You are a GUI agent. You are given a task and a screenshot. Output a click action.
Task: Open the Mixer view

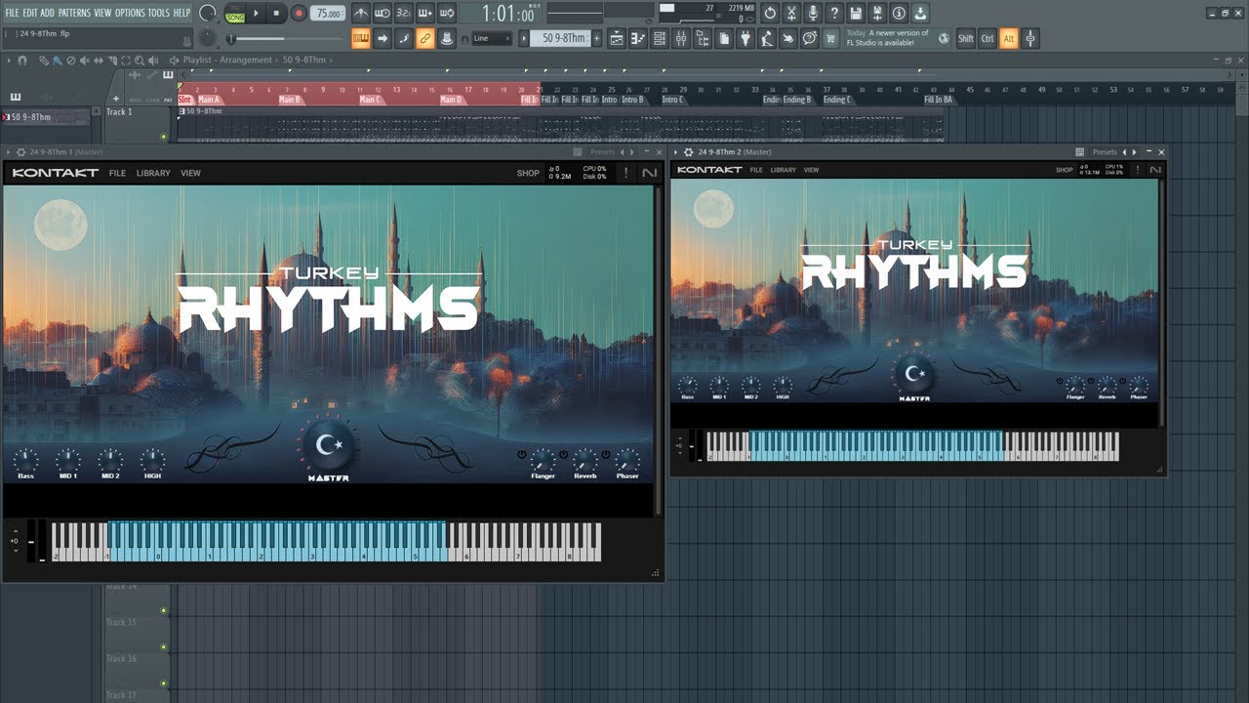coord(681,38)
